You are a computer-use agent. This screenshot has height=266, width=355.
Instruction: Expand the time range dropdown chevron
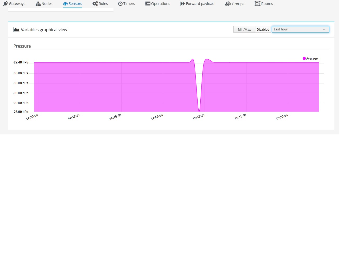[x=324, y=30]
